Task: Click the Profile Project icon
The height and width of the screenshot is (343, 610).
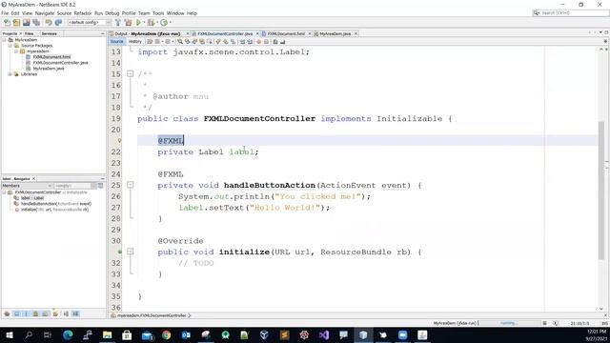Action: click(x=164, y=23)
